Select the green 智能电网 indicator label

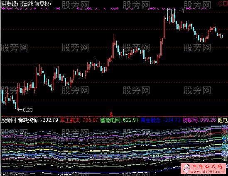[x=110, y=120]
